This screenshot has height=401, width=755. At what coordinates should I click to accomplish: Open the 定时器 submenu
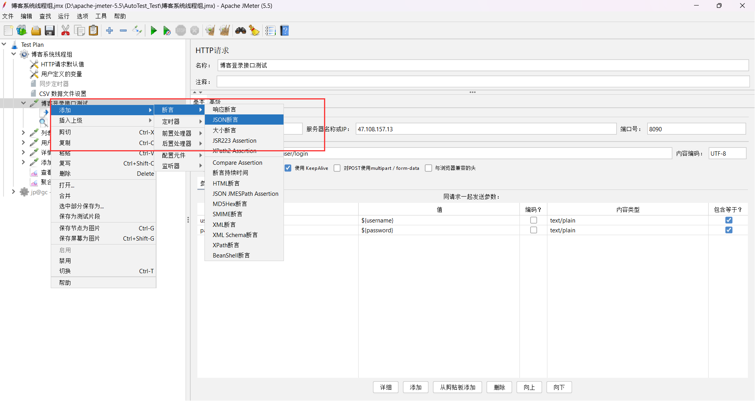click(179, 121)
